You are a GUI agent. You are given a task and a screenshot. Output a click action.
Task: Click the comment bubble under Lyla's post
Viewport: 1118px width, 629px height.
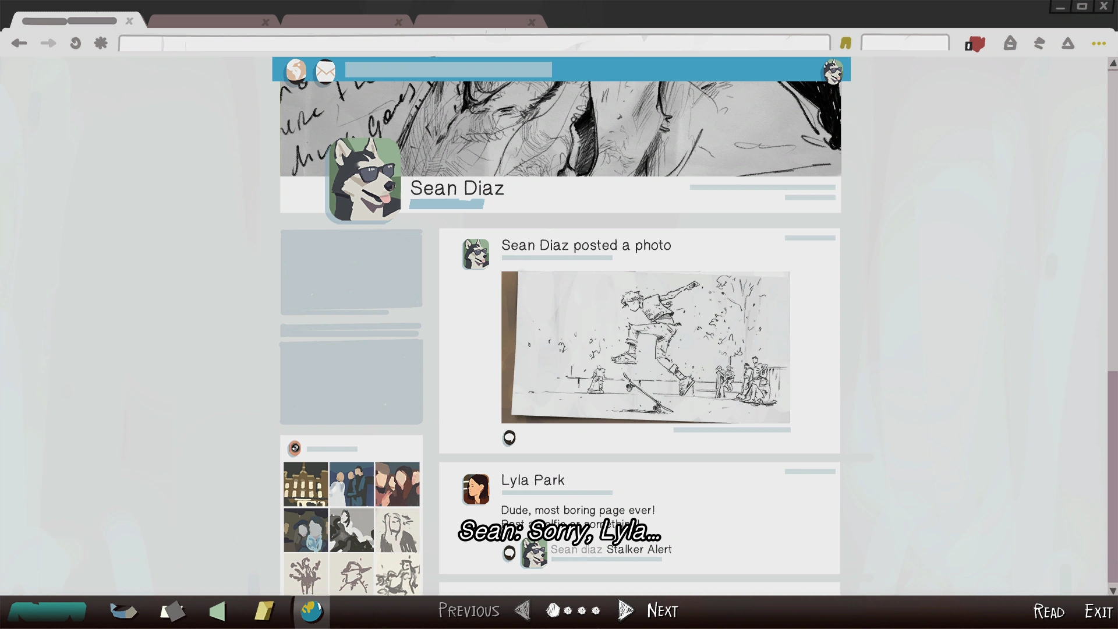[509, 552]
